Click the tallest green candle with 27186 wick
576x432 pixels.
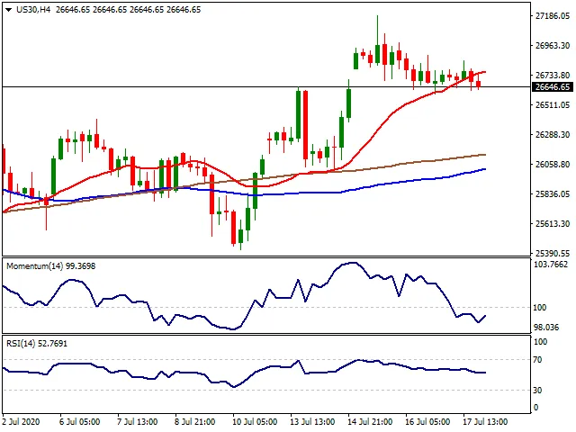coord(377,54)
